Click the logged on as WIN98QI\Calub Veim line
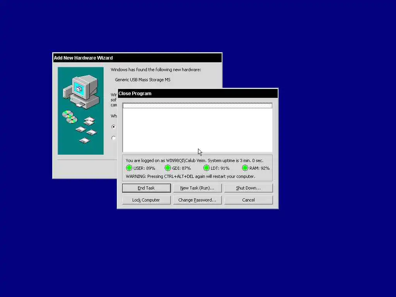396x297 pixels. tap(195, 160)
